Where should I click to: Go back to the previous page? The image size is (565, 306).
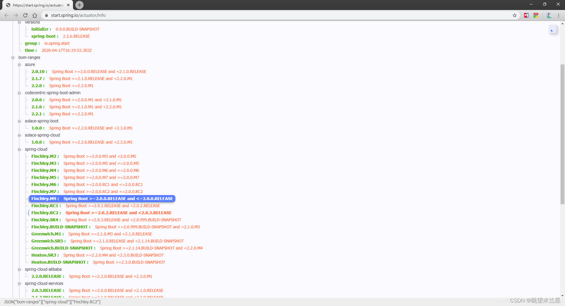pyautogui.click(x=6, y=15)
